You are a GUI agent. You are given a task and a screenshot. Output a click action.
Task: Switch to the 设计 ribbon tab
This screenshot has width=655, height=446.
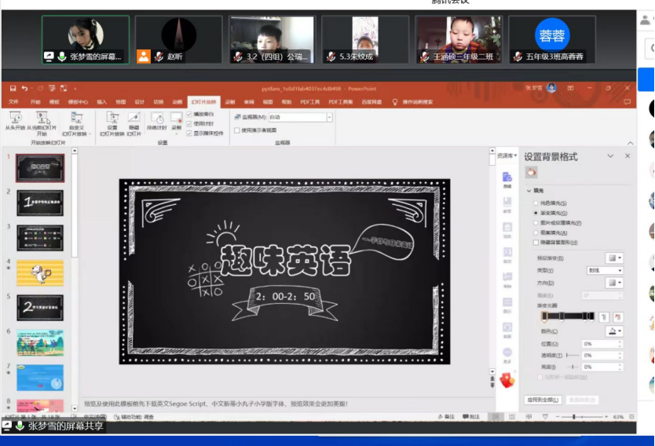pyautogui.click(x=139, y=101)
